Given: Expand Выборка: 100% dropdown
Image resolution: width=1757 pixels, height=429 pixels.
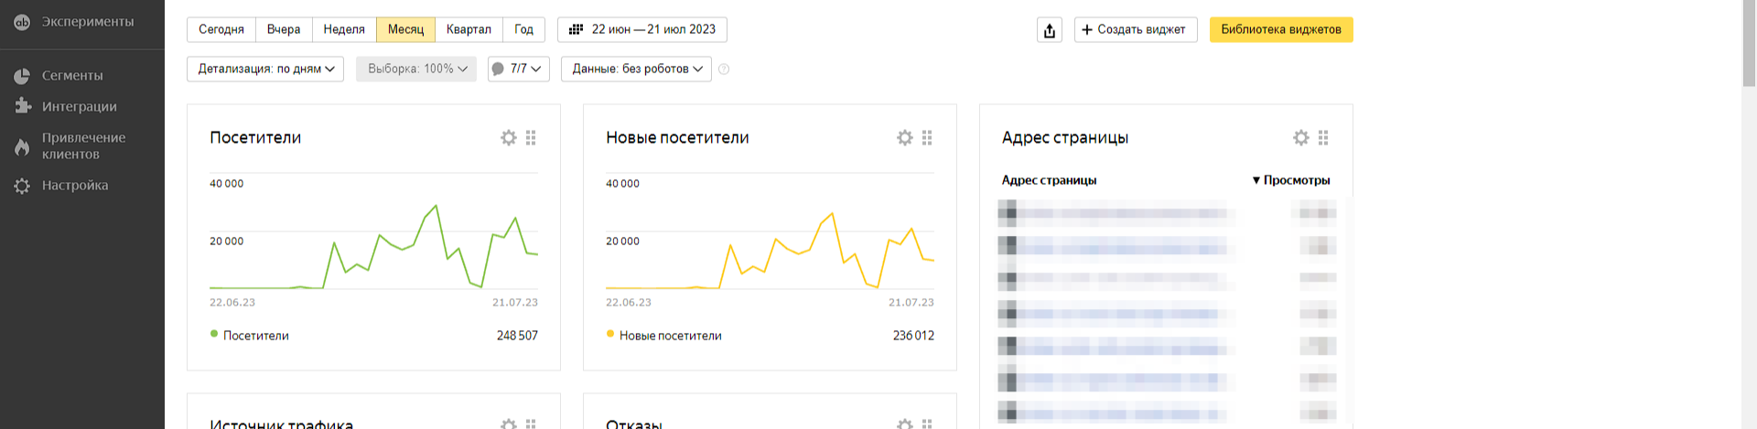Looking at the screenshot, I should [416, 69].
